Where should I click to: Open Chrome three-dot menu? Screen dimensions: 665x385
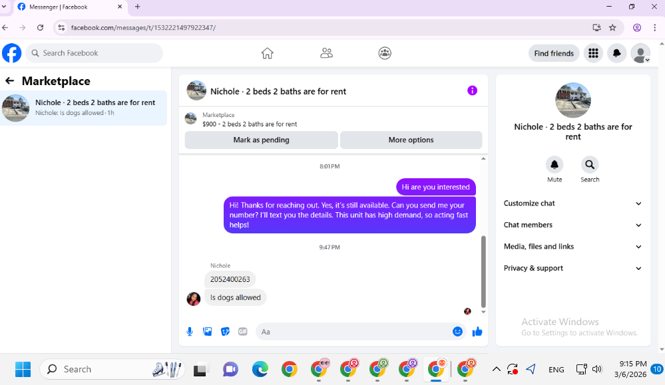click(655, 27)
